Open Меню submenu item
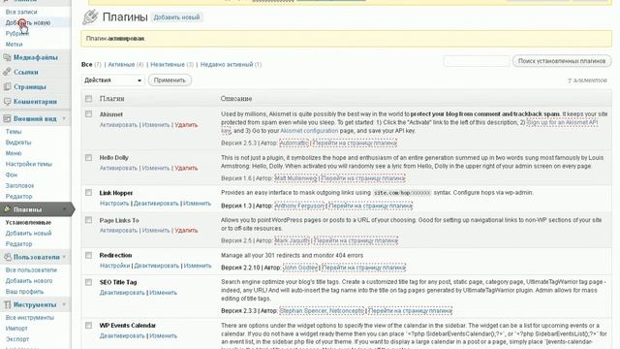The image size is (620, 349). tap(14, 153)
